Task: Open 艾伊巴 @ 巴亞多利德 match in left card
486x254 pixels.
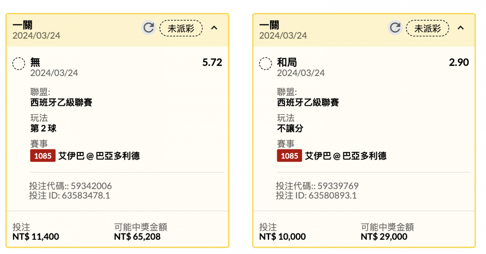Action: (x=99, y=156)
